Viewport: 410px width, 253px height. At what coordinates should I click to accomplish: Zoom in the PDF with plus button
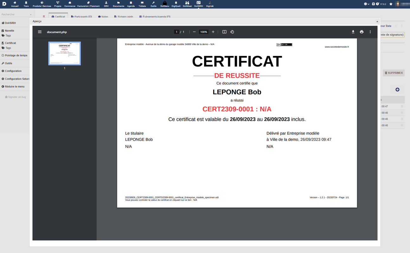pos(213,32)
